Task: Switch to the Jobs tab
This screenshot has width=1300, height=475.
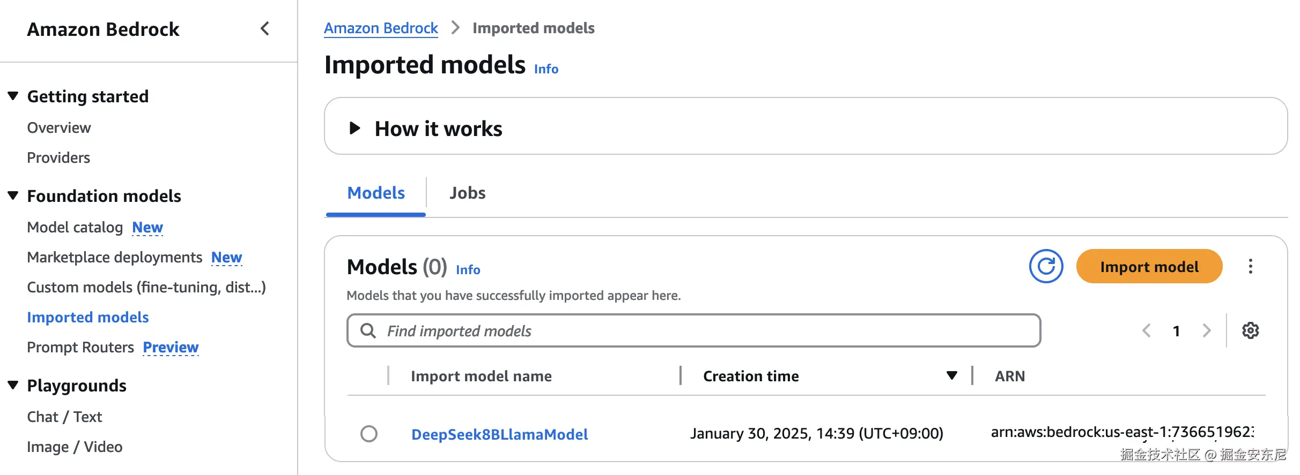Action: click(467, 193)
